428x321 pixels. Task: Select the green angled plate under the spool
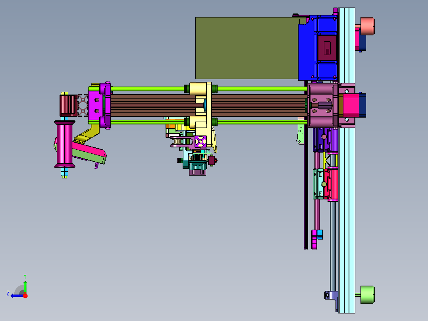[x=90, y=158]
